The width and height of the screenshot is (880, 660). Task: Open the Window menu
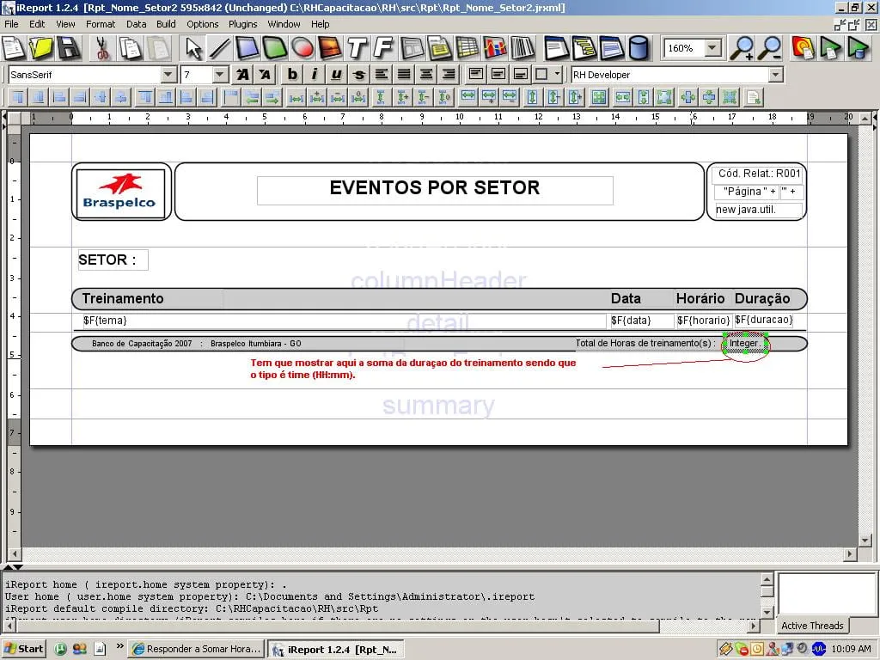click(x=284, y=24)
